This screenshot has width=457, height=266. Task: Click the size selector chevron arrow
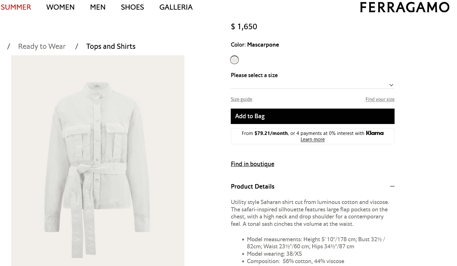click(391, 85)
